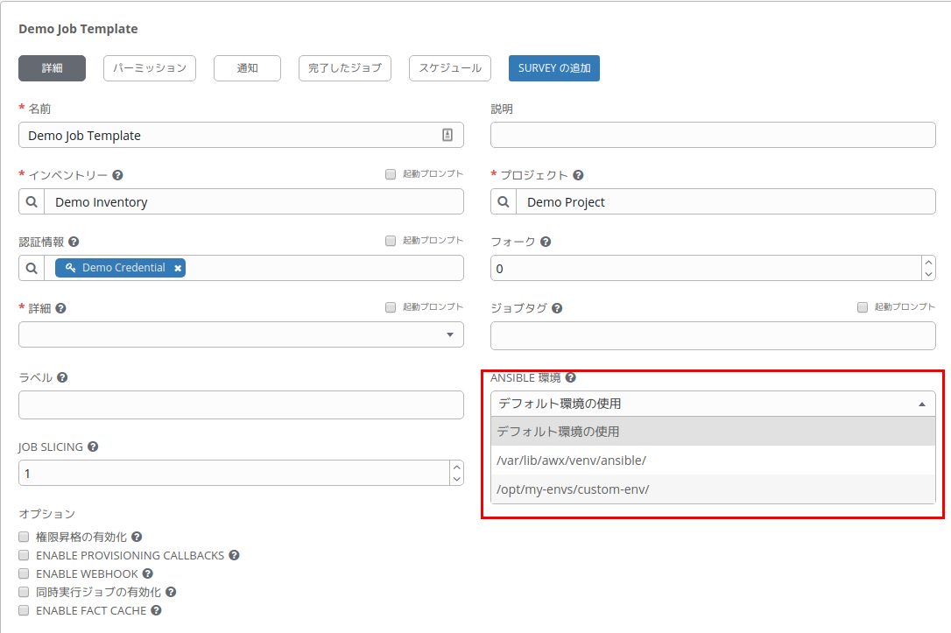Screen dimensions: 951x633
Task: Show help for ラベル field
Action: click(x=62, y=377)
